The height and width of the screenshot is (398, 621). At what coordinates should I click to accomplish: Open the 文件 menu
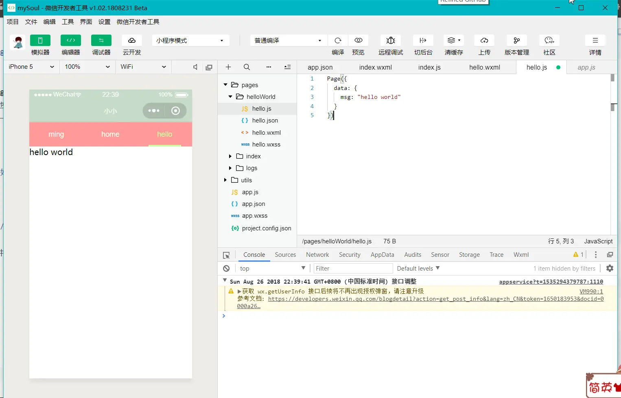[31, 22]
